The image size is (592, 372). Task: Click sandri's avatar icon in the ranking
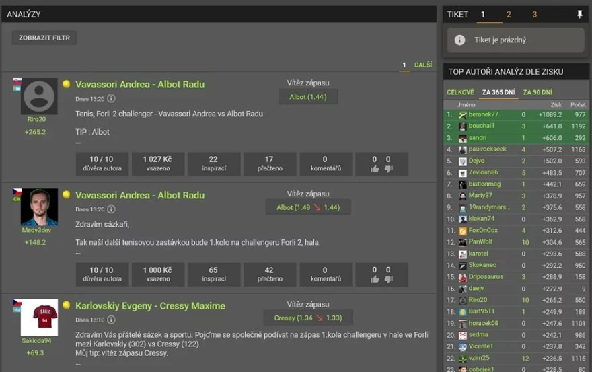pyautogui.click(x=463, y=138)
